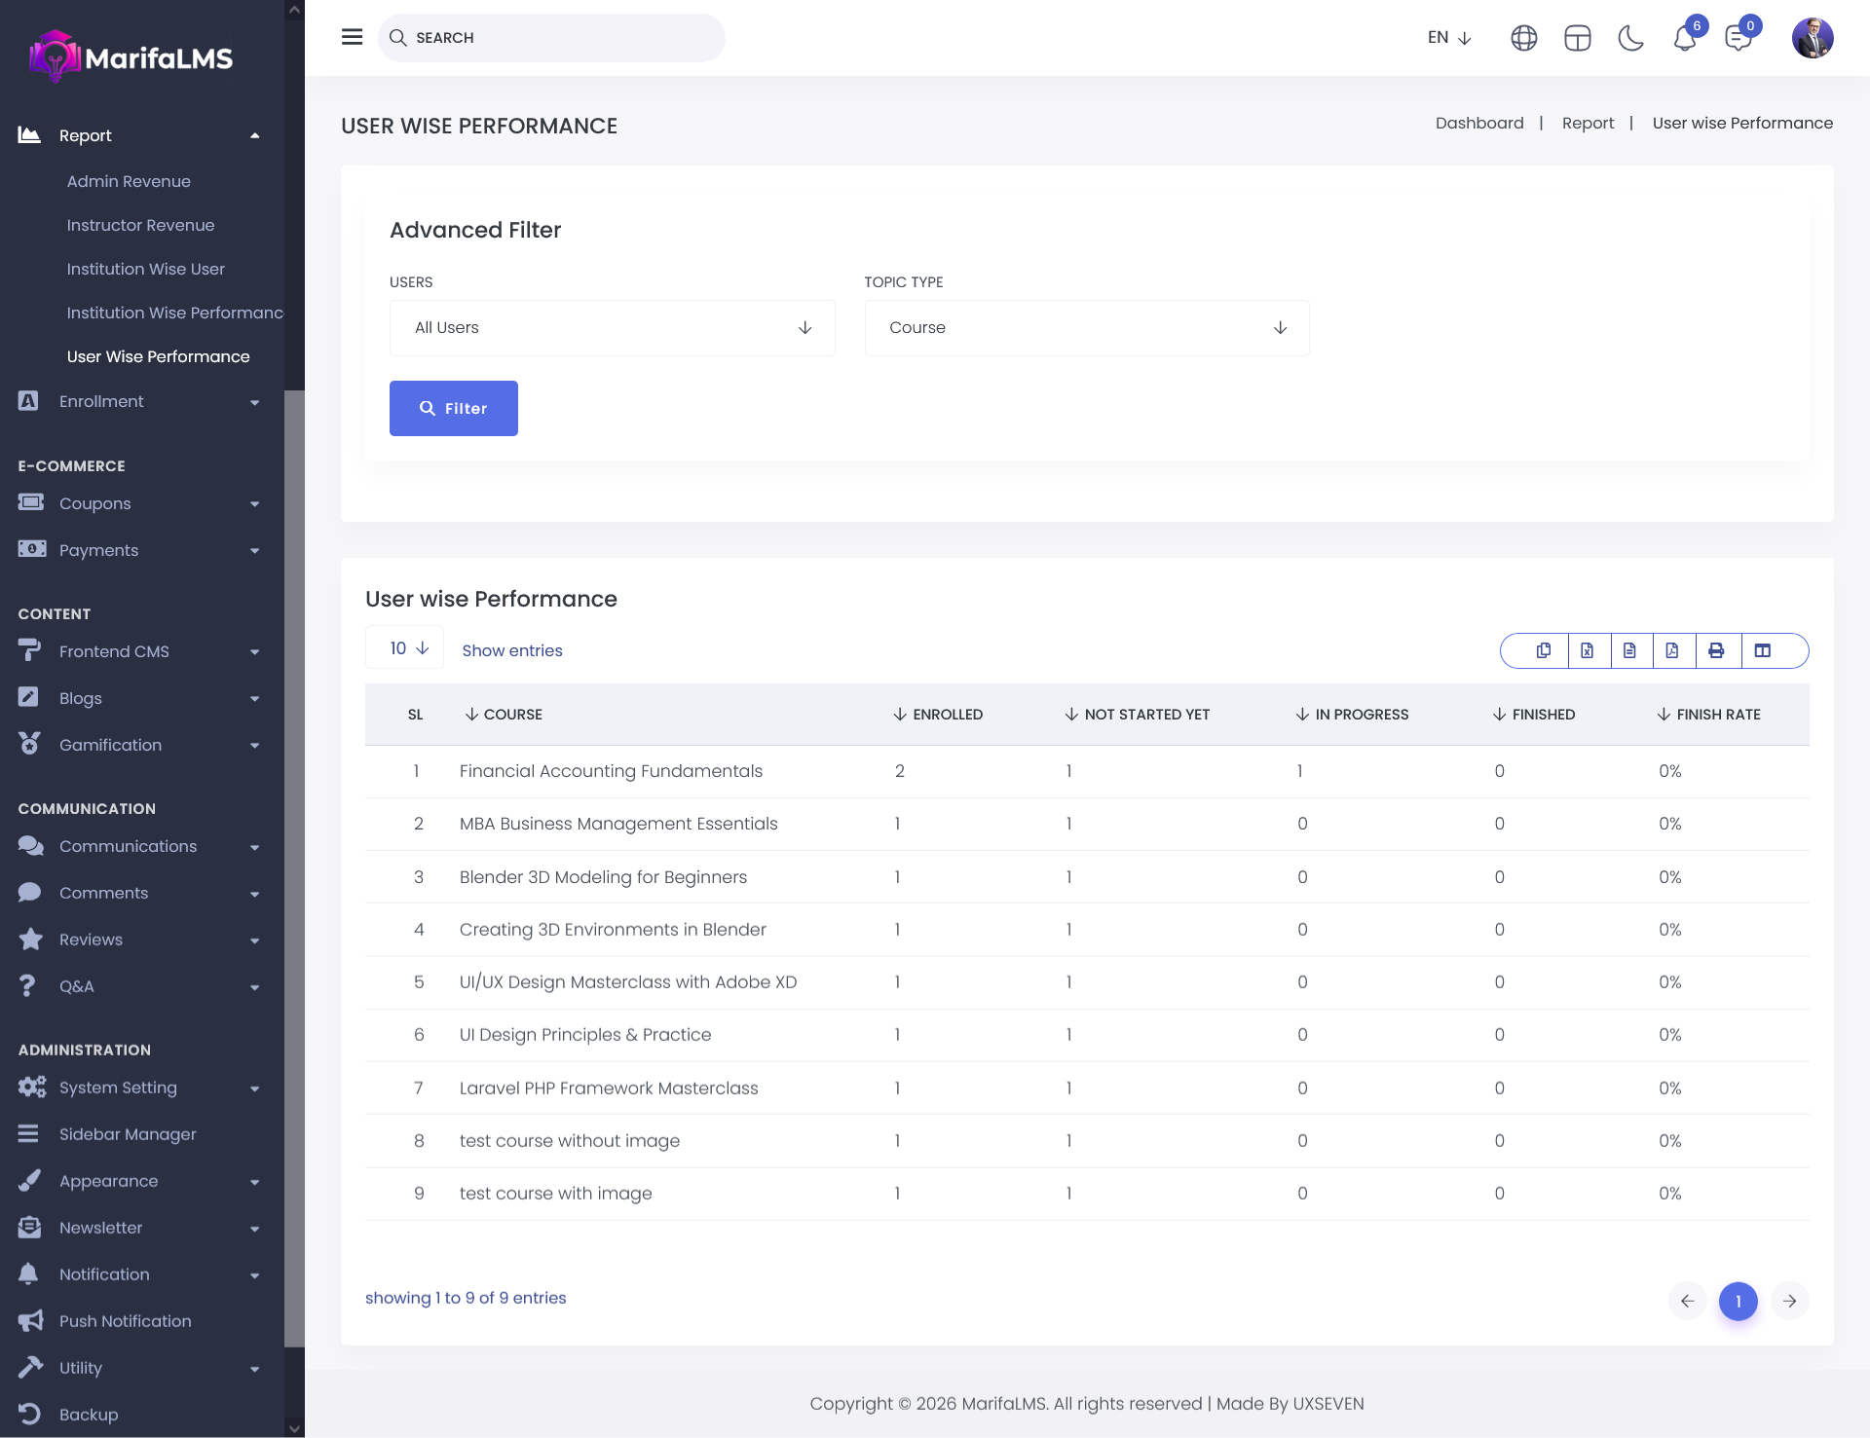Viewport: 1870px width, 1438px height.
Task: Open column visibility options icon
Action: coord(1762,650)
